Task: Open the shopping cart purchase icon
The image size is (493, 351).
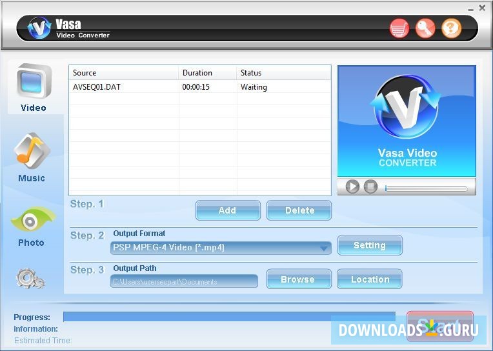Action: (x=399, y=28)
